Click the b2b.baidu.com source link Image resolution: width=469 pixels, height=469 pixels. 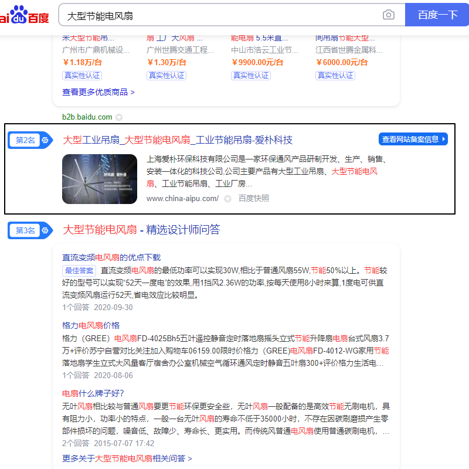pos(87,117)
